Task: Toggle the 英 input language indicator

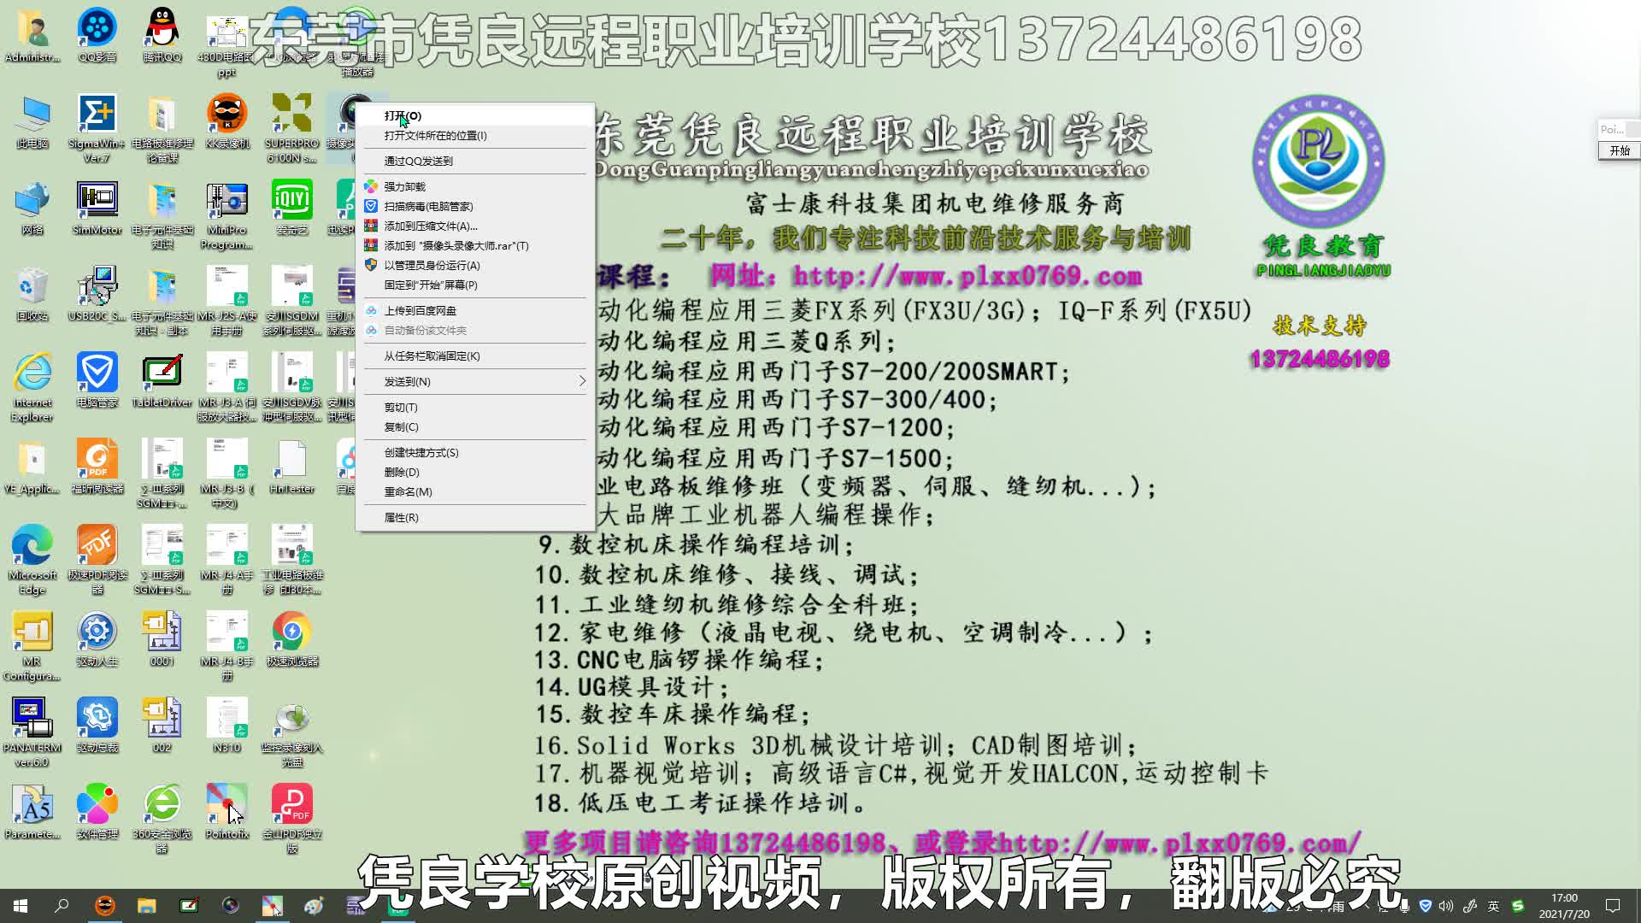Action: pos(1493,906)
